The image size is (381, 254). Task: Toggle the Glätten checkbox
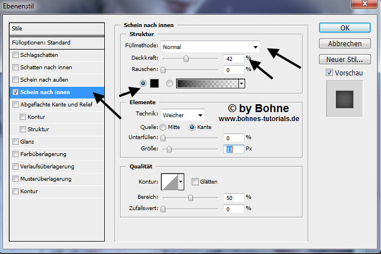click(x=195, y=181)
